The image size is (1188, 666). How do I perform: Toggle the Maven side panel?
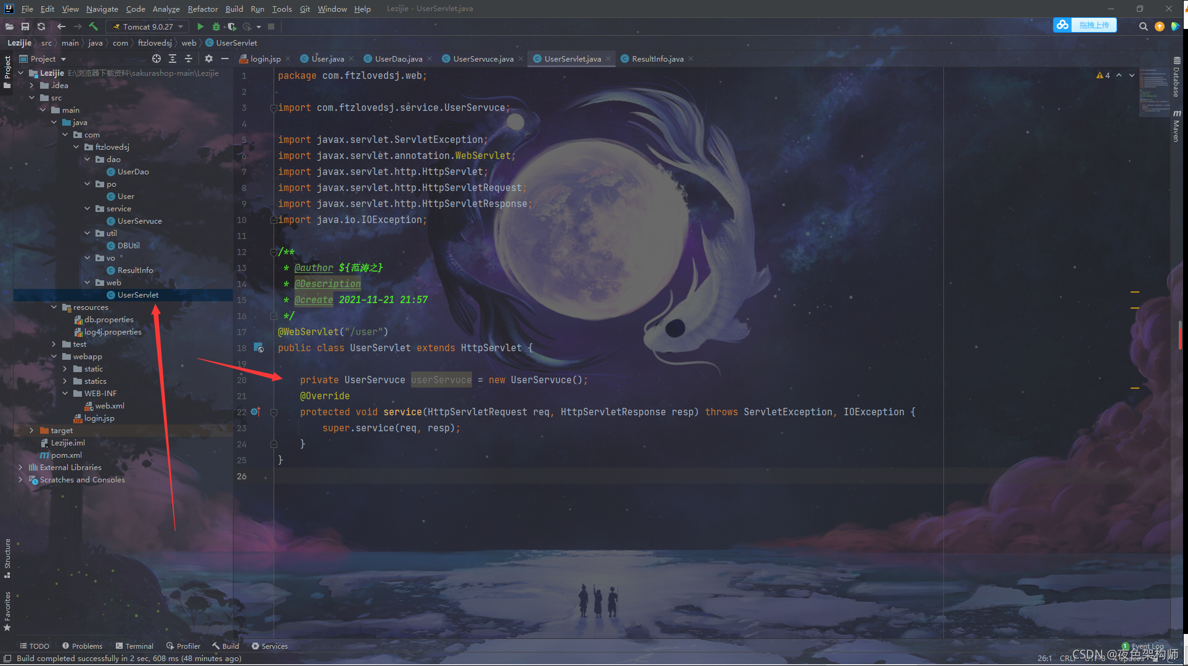pos(1176,126)
